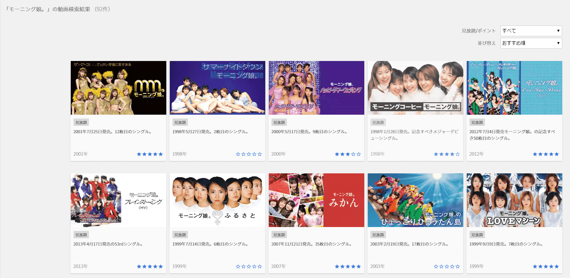This screenshot has width=570, height=278.
Task: Open the ザ☆ピ〜ス! video thumbnail
Action: click(118, 88)
